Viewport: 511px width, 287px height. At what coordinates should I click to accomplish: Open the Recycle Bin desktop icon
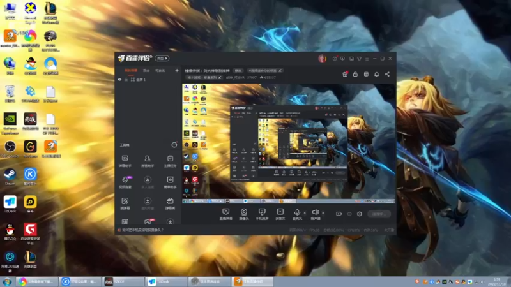click(10, 94)
